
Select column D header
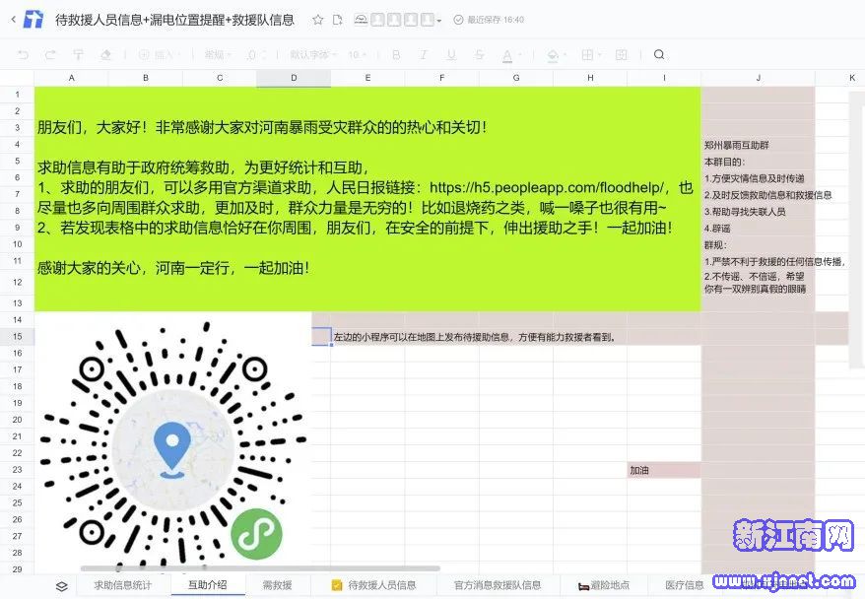click(x=294, y=77)
